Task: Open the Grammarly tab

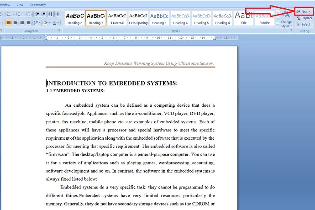Action: [x=38, y=5]
